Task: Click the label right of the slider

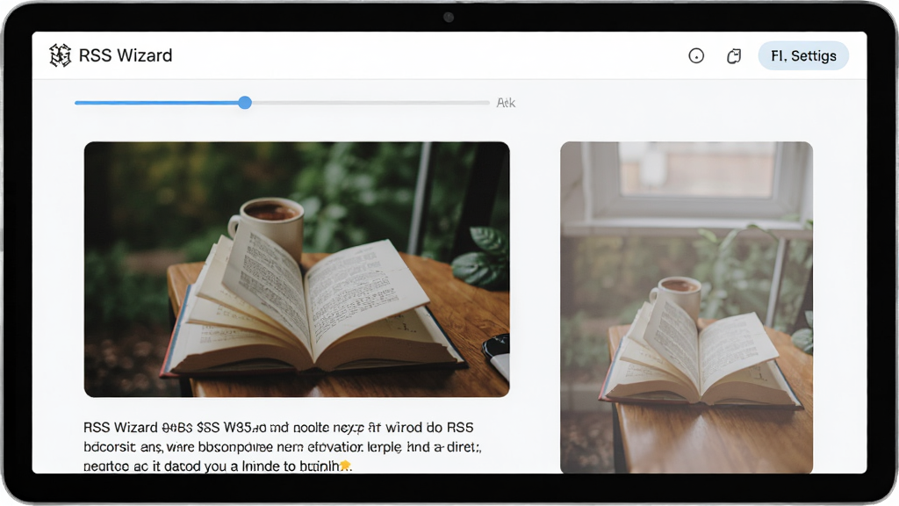Action: [x=506, y=103]
